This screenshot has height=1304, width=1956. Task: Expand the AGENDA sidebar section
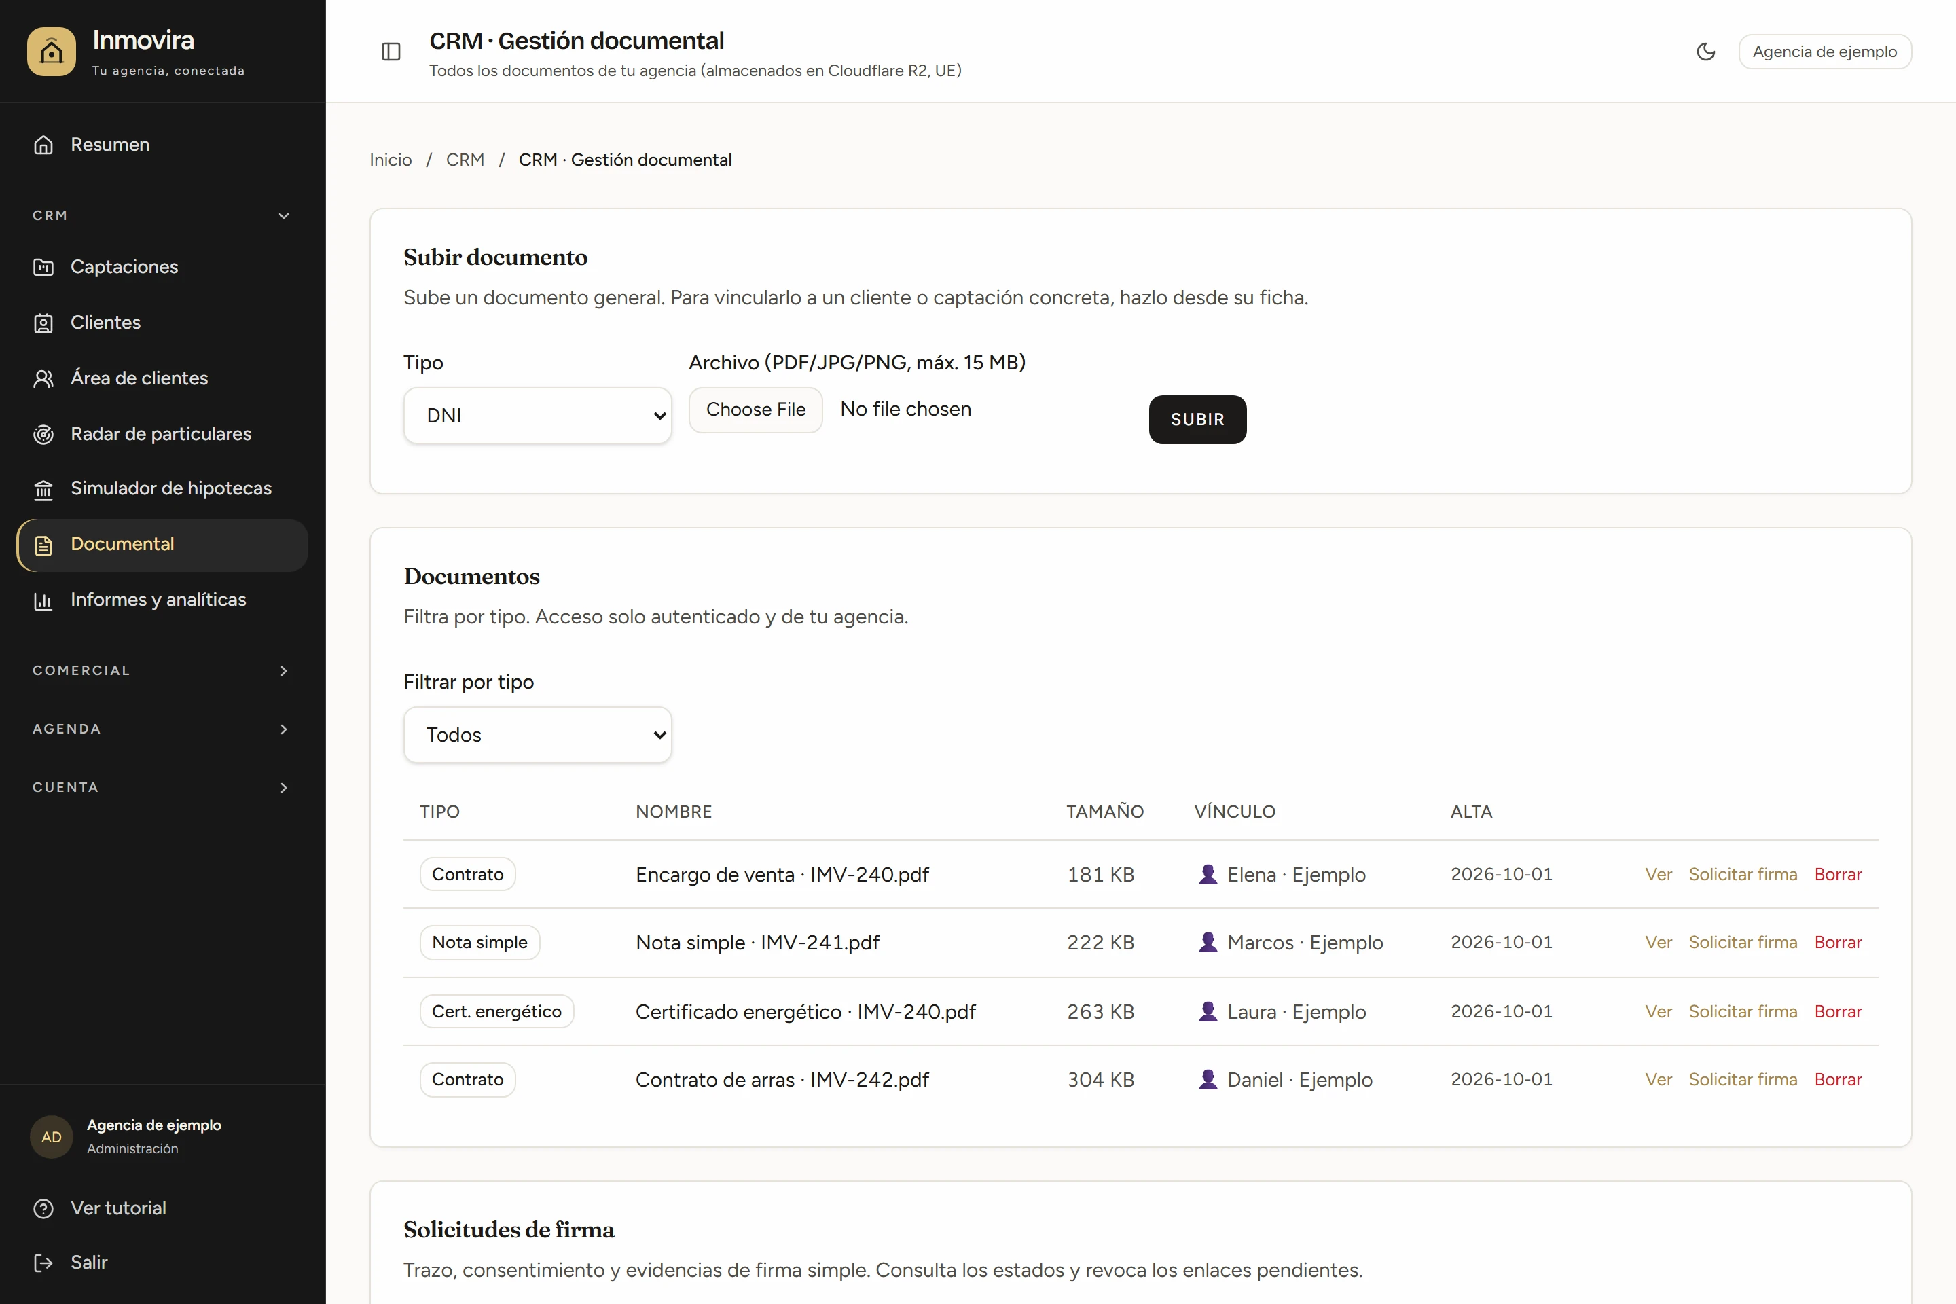point(162,729)
